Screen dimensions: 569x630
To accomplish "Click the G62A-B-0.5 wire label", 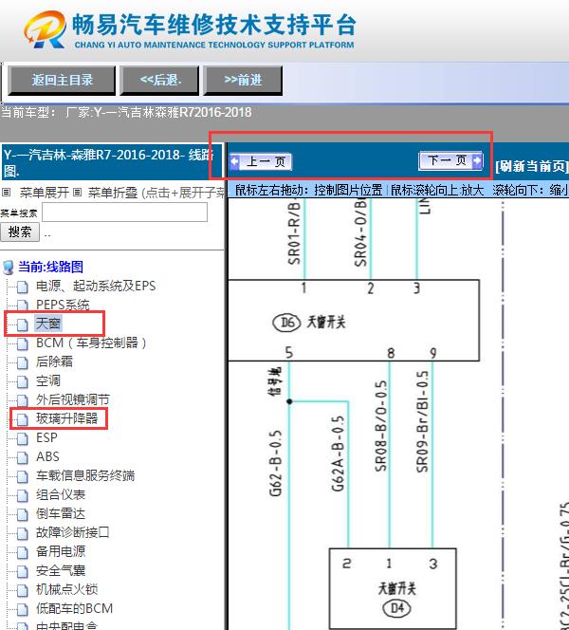I will pos(339,454).
